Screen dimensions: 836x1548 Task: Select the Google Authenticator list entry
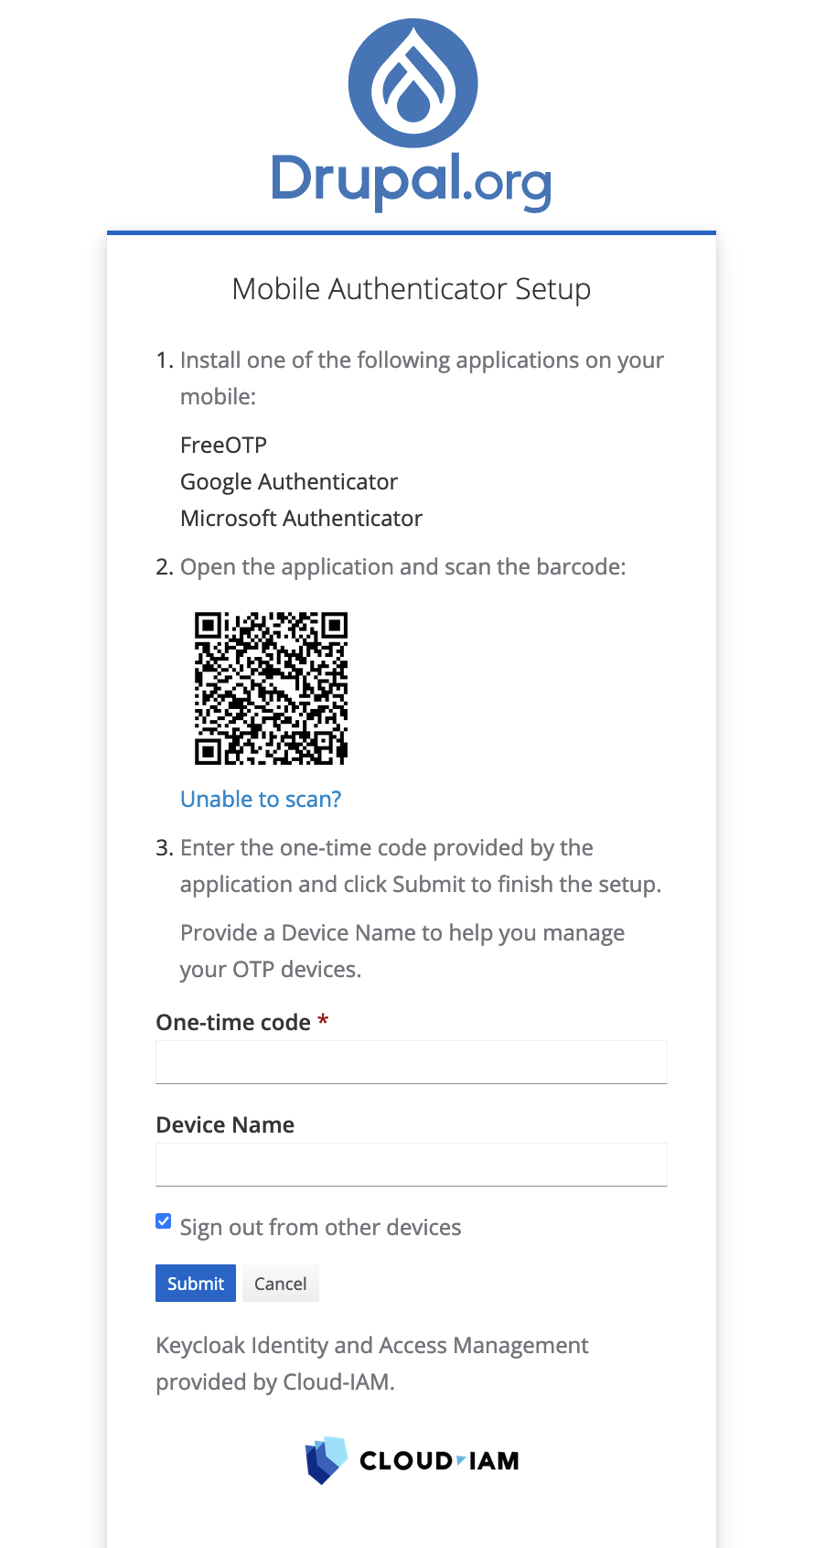[289, 482]
